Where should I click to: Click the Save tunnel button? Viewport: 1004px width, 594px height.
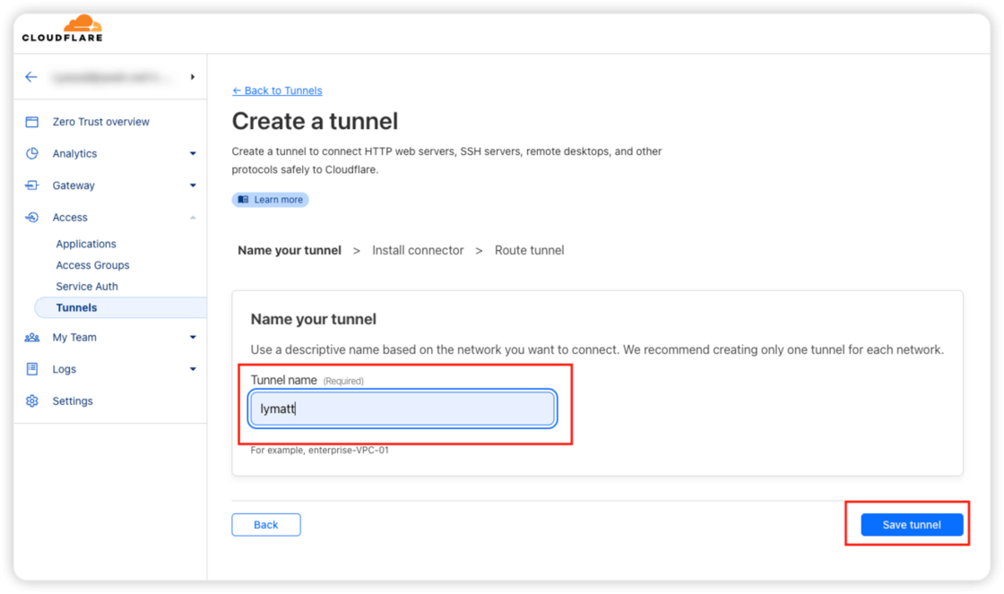tap(912, 525)
